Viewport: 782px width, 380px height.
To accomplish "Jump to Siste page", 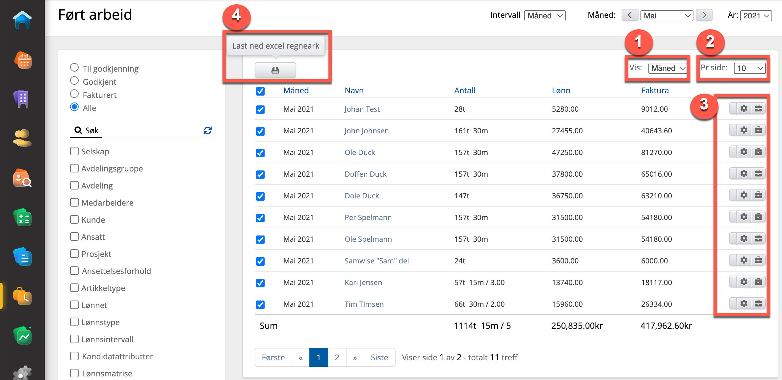I will (x=379, y=357).
